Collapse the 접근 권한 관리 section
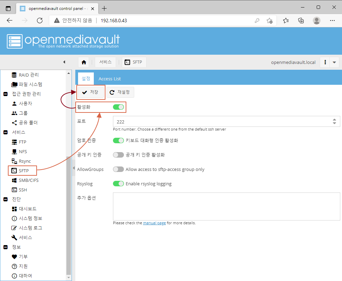Screen dimensions: 342x281 click(x=6, y=94)
